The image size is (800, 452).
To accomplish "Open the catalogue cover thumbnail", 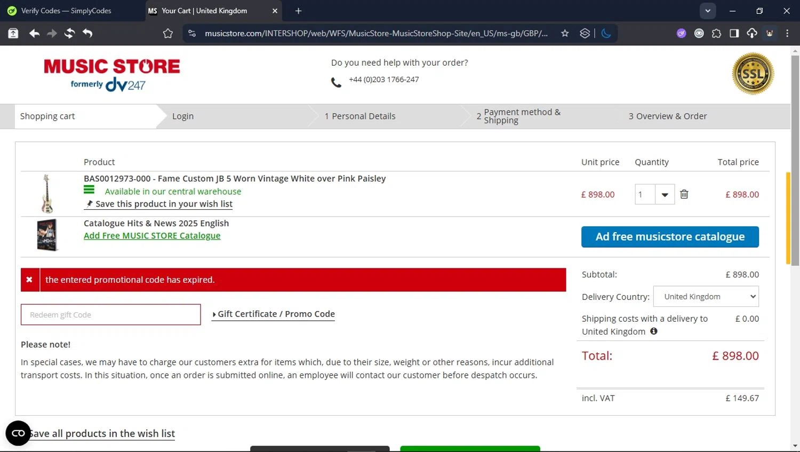I will (47, 235).
